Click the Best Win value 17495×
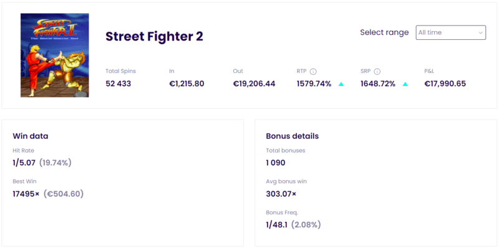499x248 pixels. pyautogui.click(x=26, y=194)
